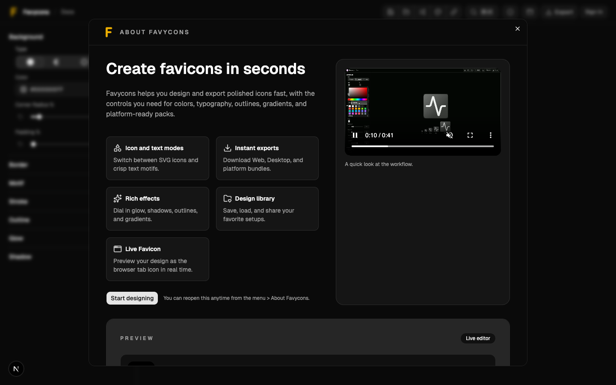Toggle fullscreen for the workflow video
This screenshot has width=616, height=385.
click(x=470, y=135)
